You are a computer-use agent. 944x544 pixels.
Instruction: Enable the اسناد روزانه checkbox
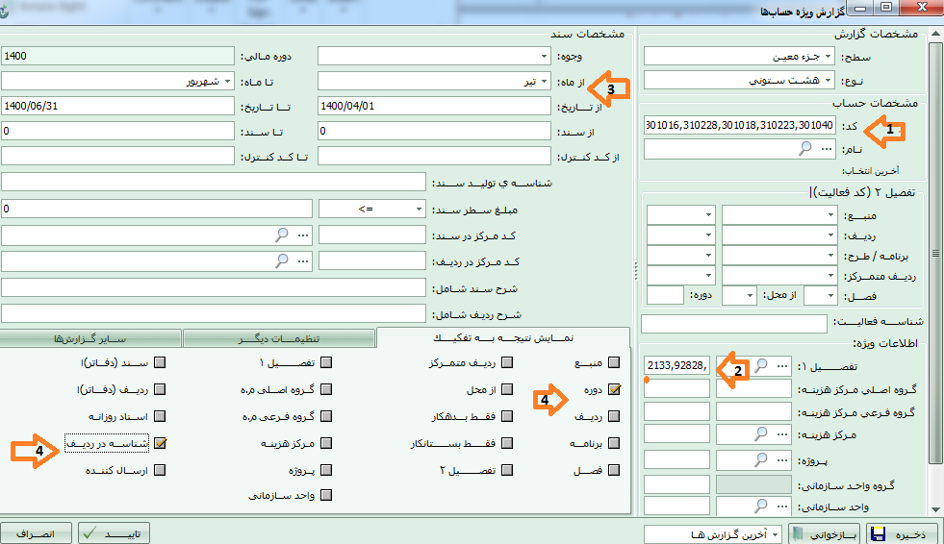(160, 416)
